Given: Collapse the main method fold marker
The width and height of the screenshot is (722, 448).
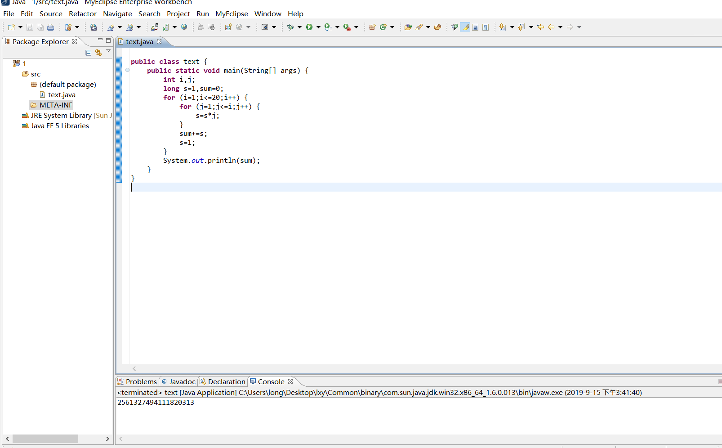Looking at the screenshot, I should 128,70.
